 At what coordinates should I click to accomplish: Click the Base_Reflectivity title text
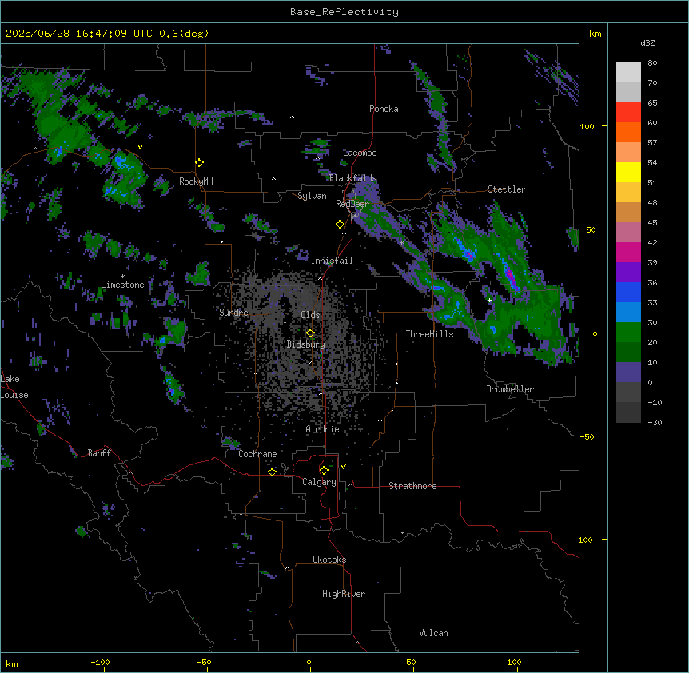pos(344,12)
